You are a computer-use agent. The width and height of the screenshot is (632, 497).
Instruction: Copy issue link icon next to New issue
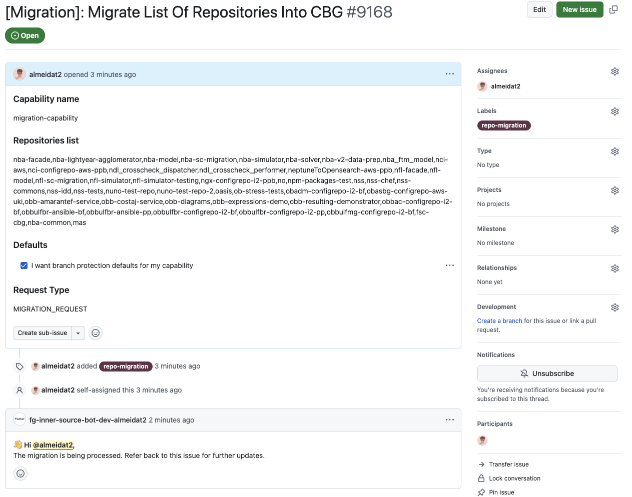(x=613, y=9)
